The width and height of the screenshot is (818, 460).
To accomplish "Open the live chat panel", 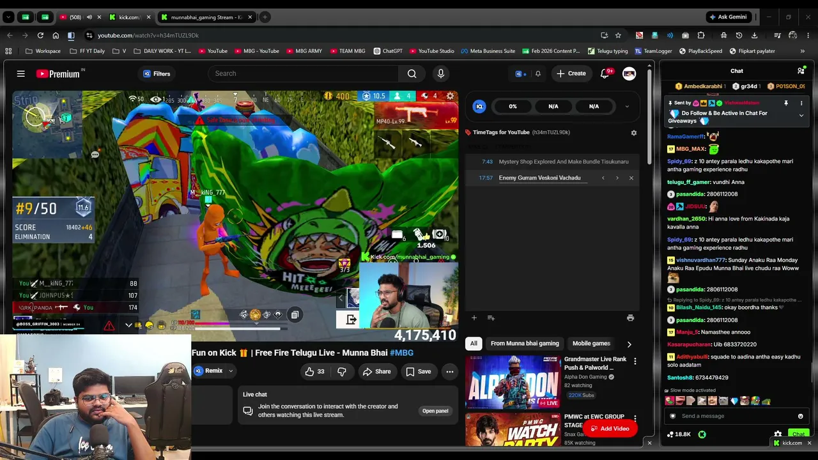I will coord(435,411).
